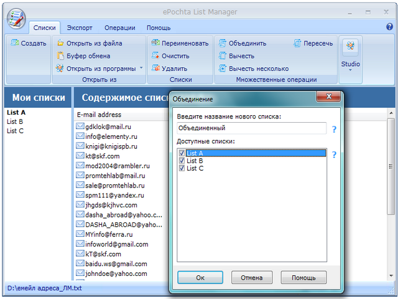398x299 pixels.
Task: Select the mod2004@rambler.ru address row
Action: click(118, 166)
